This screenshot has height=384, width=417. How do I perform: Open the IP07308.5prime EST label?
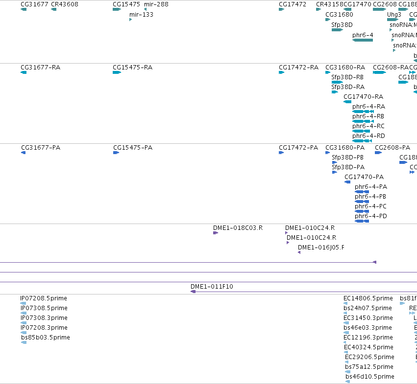[44, 308]
